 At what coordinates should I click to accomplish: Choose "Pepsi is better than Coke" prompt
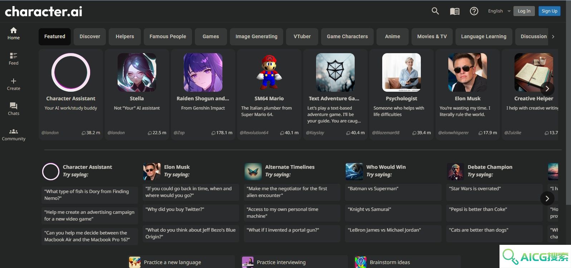pos(495,213)
